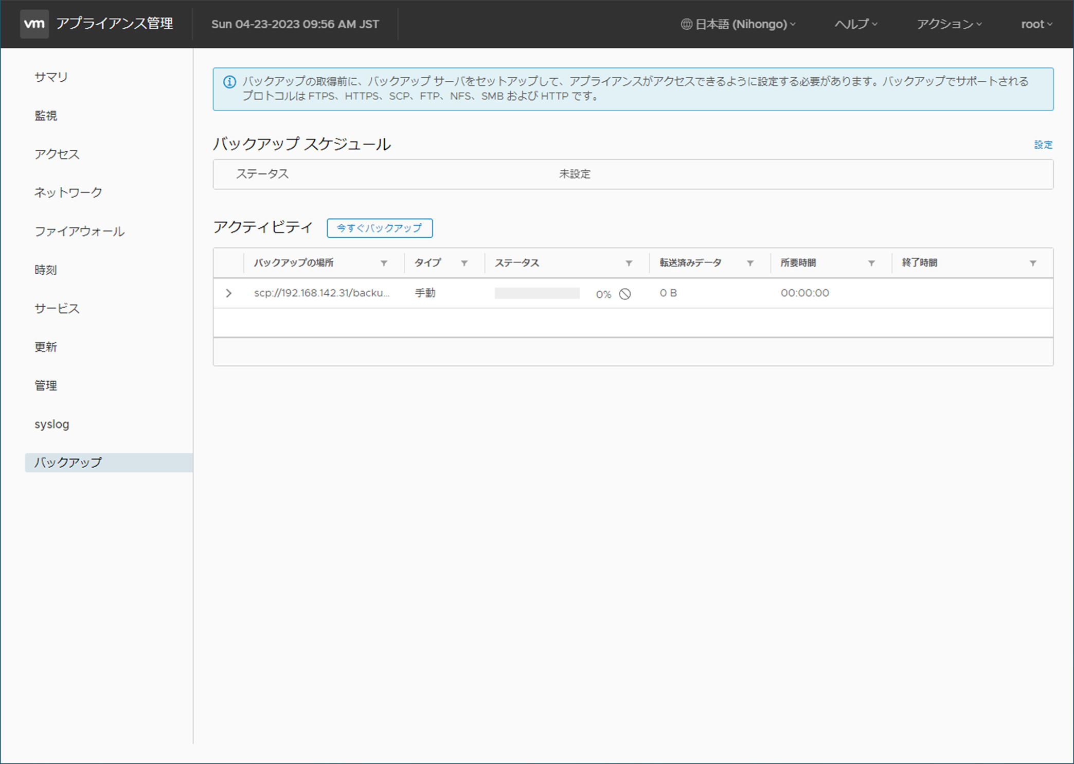Open the 日本語 (Nihongo) language dropdown
Screen dimensions: 1074x764
click(x=739, y=24)
